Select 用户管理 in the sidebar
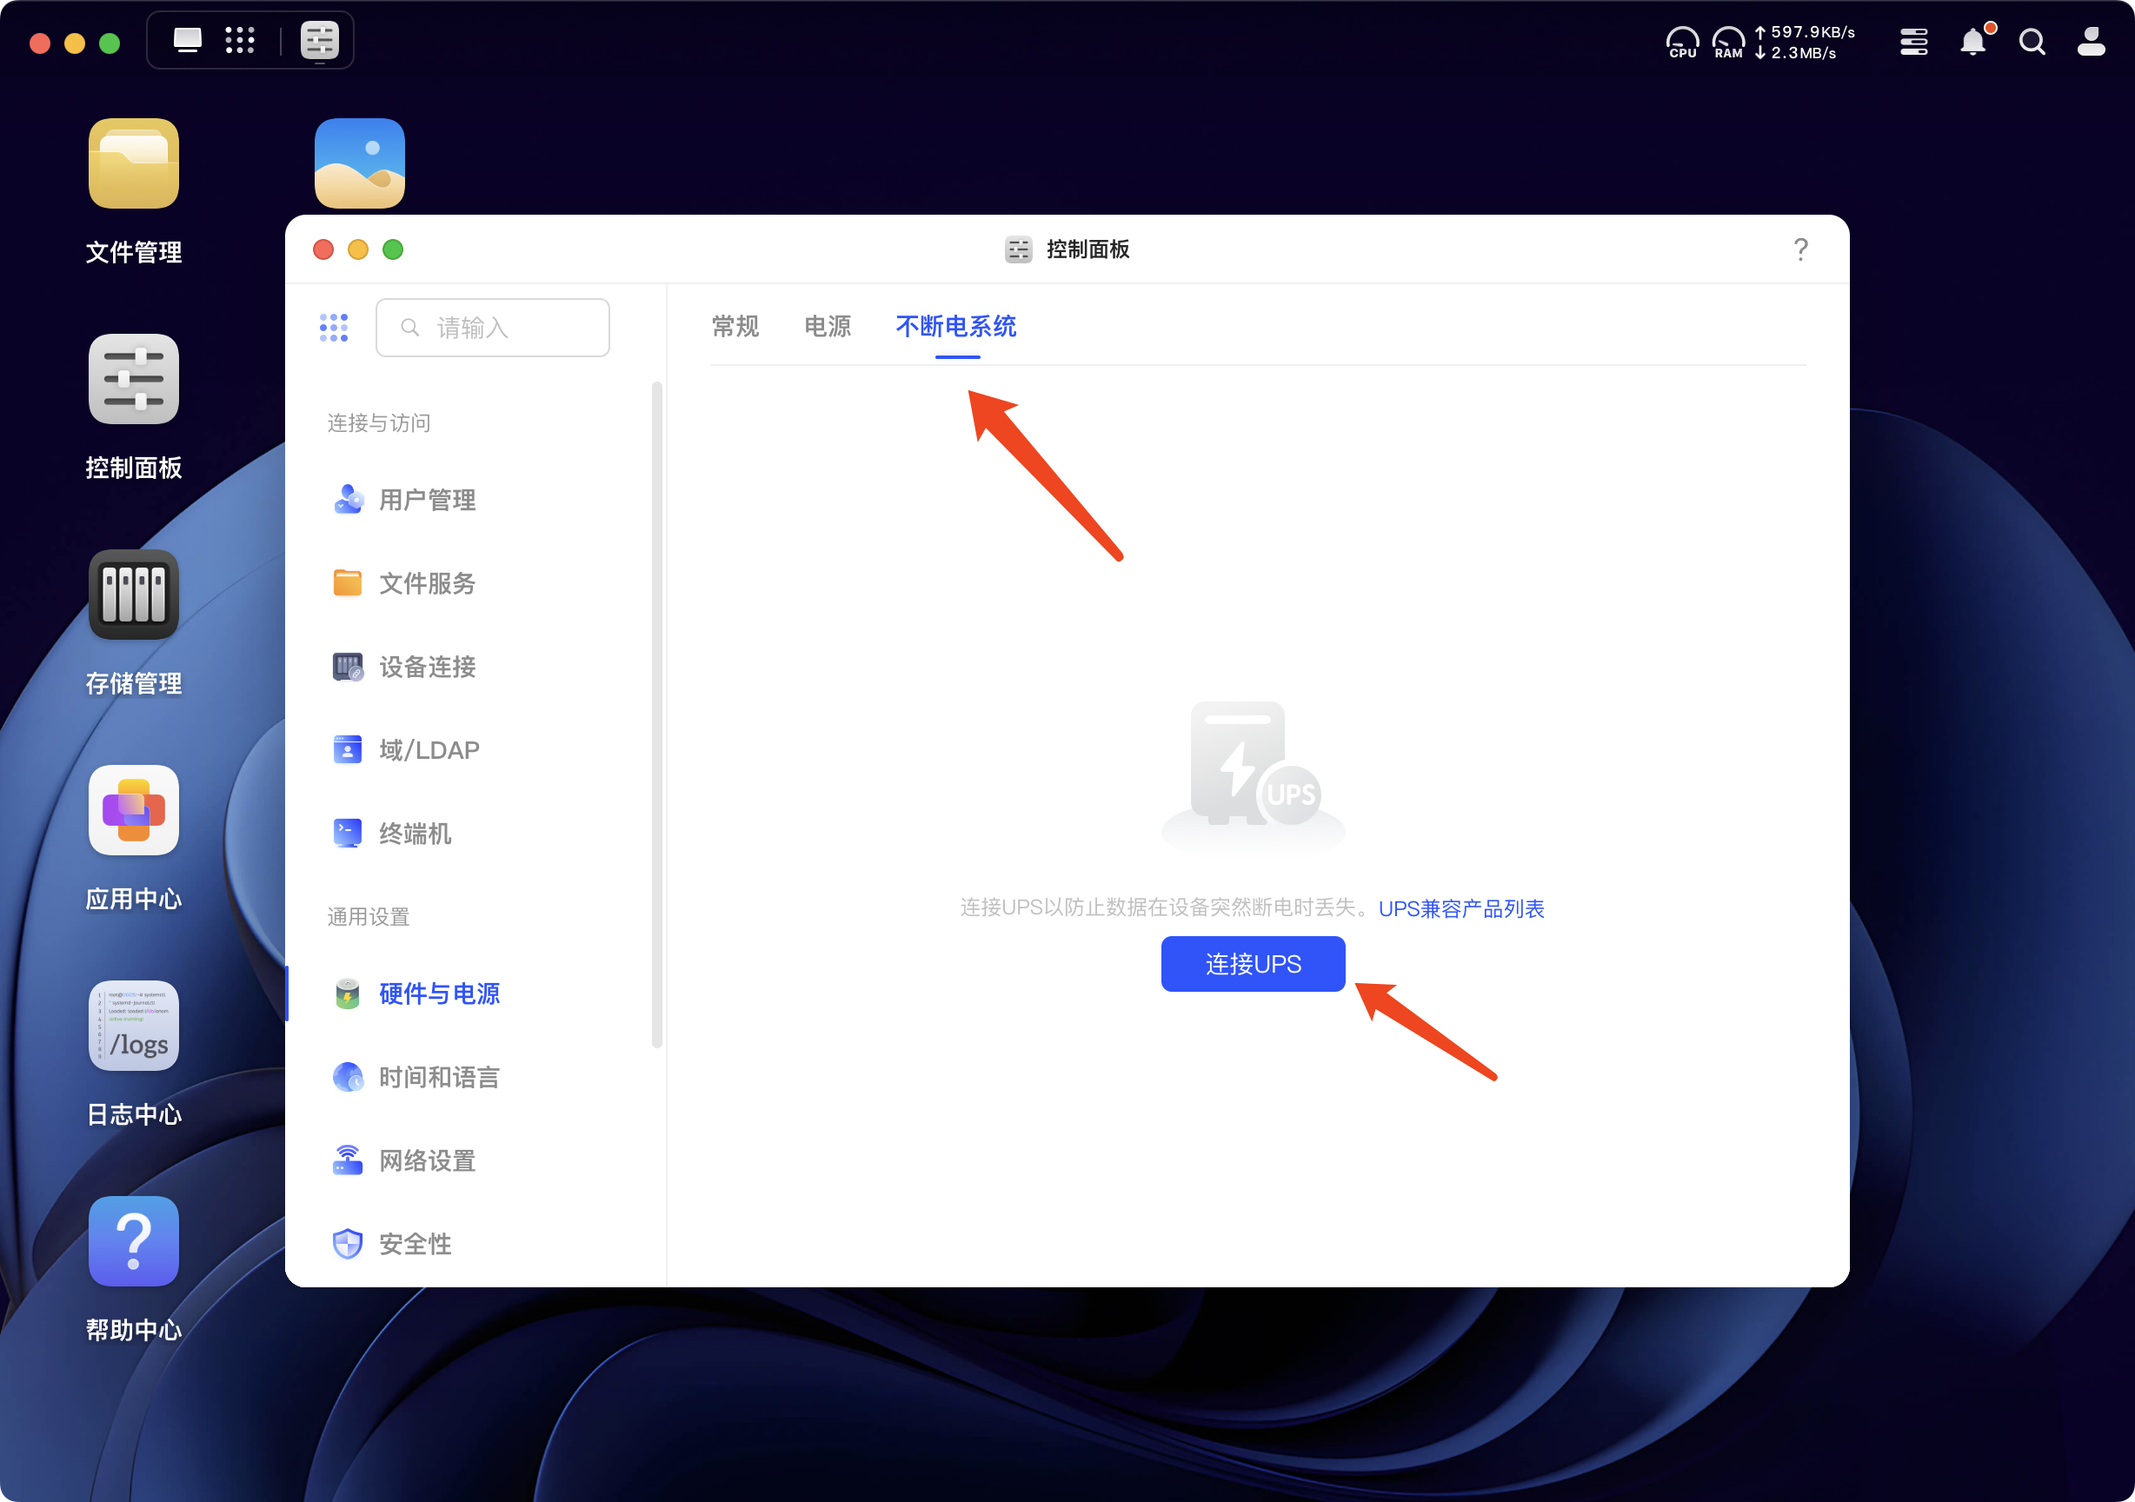 pyautogui.click(x=427, y=501)
